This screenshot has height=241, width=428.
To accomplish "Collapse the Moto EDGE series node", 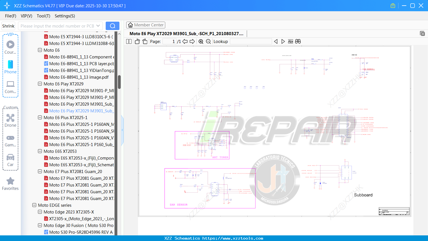I will click(34, 205).
